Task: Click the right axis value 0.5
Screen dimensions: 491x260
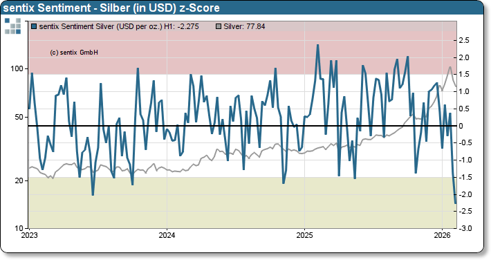Action: pyautogui.click(x=464, y=109)
